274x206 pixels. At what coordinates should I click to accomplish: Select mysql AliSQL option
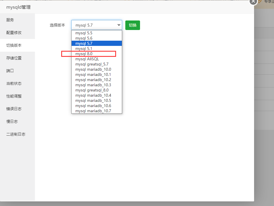(x=97, y=59)
